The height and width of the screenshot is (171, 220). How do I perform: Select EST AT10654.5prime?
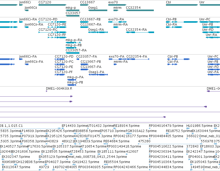tap(93, 146)
